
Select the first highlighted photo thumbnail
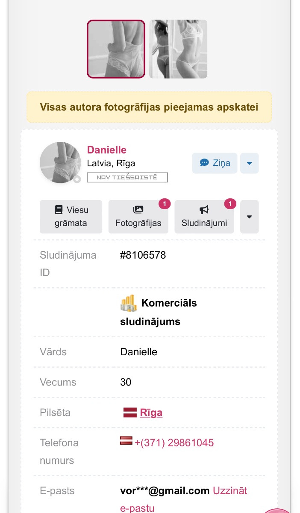click(x=116, y=49)
